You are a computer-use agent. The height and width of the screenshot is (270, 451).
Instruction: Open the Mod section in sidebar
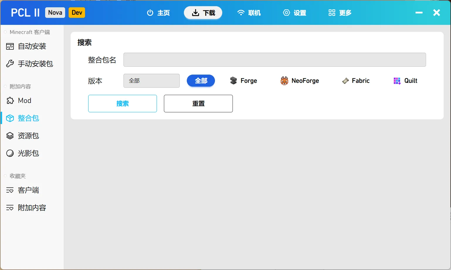click(32, 101)
